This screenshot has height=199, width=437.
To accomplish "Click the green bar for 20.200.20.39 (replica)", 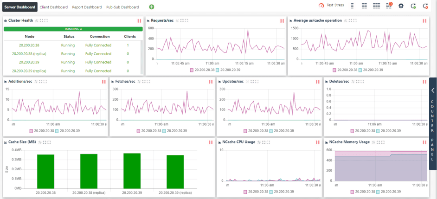I will (175, 172).
